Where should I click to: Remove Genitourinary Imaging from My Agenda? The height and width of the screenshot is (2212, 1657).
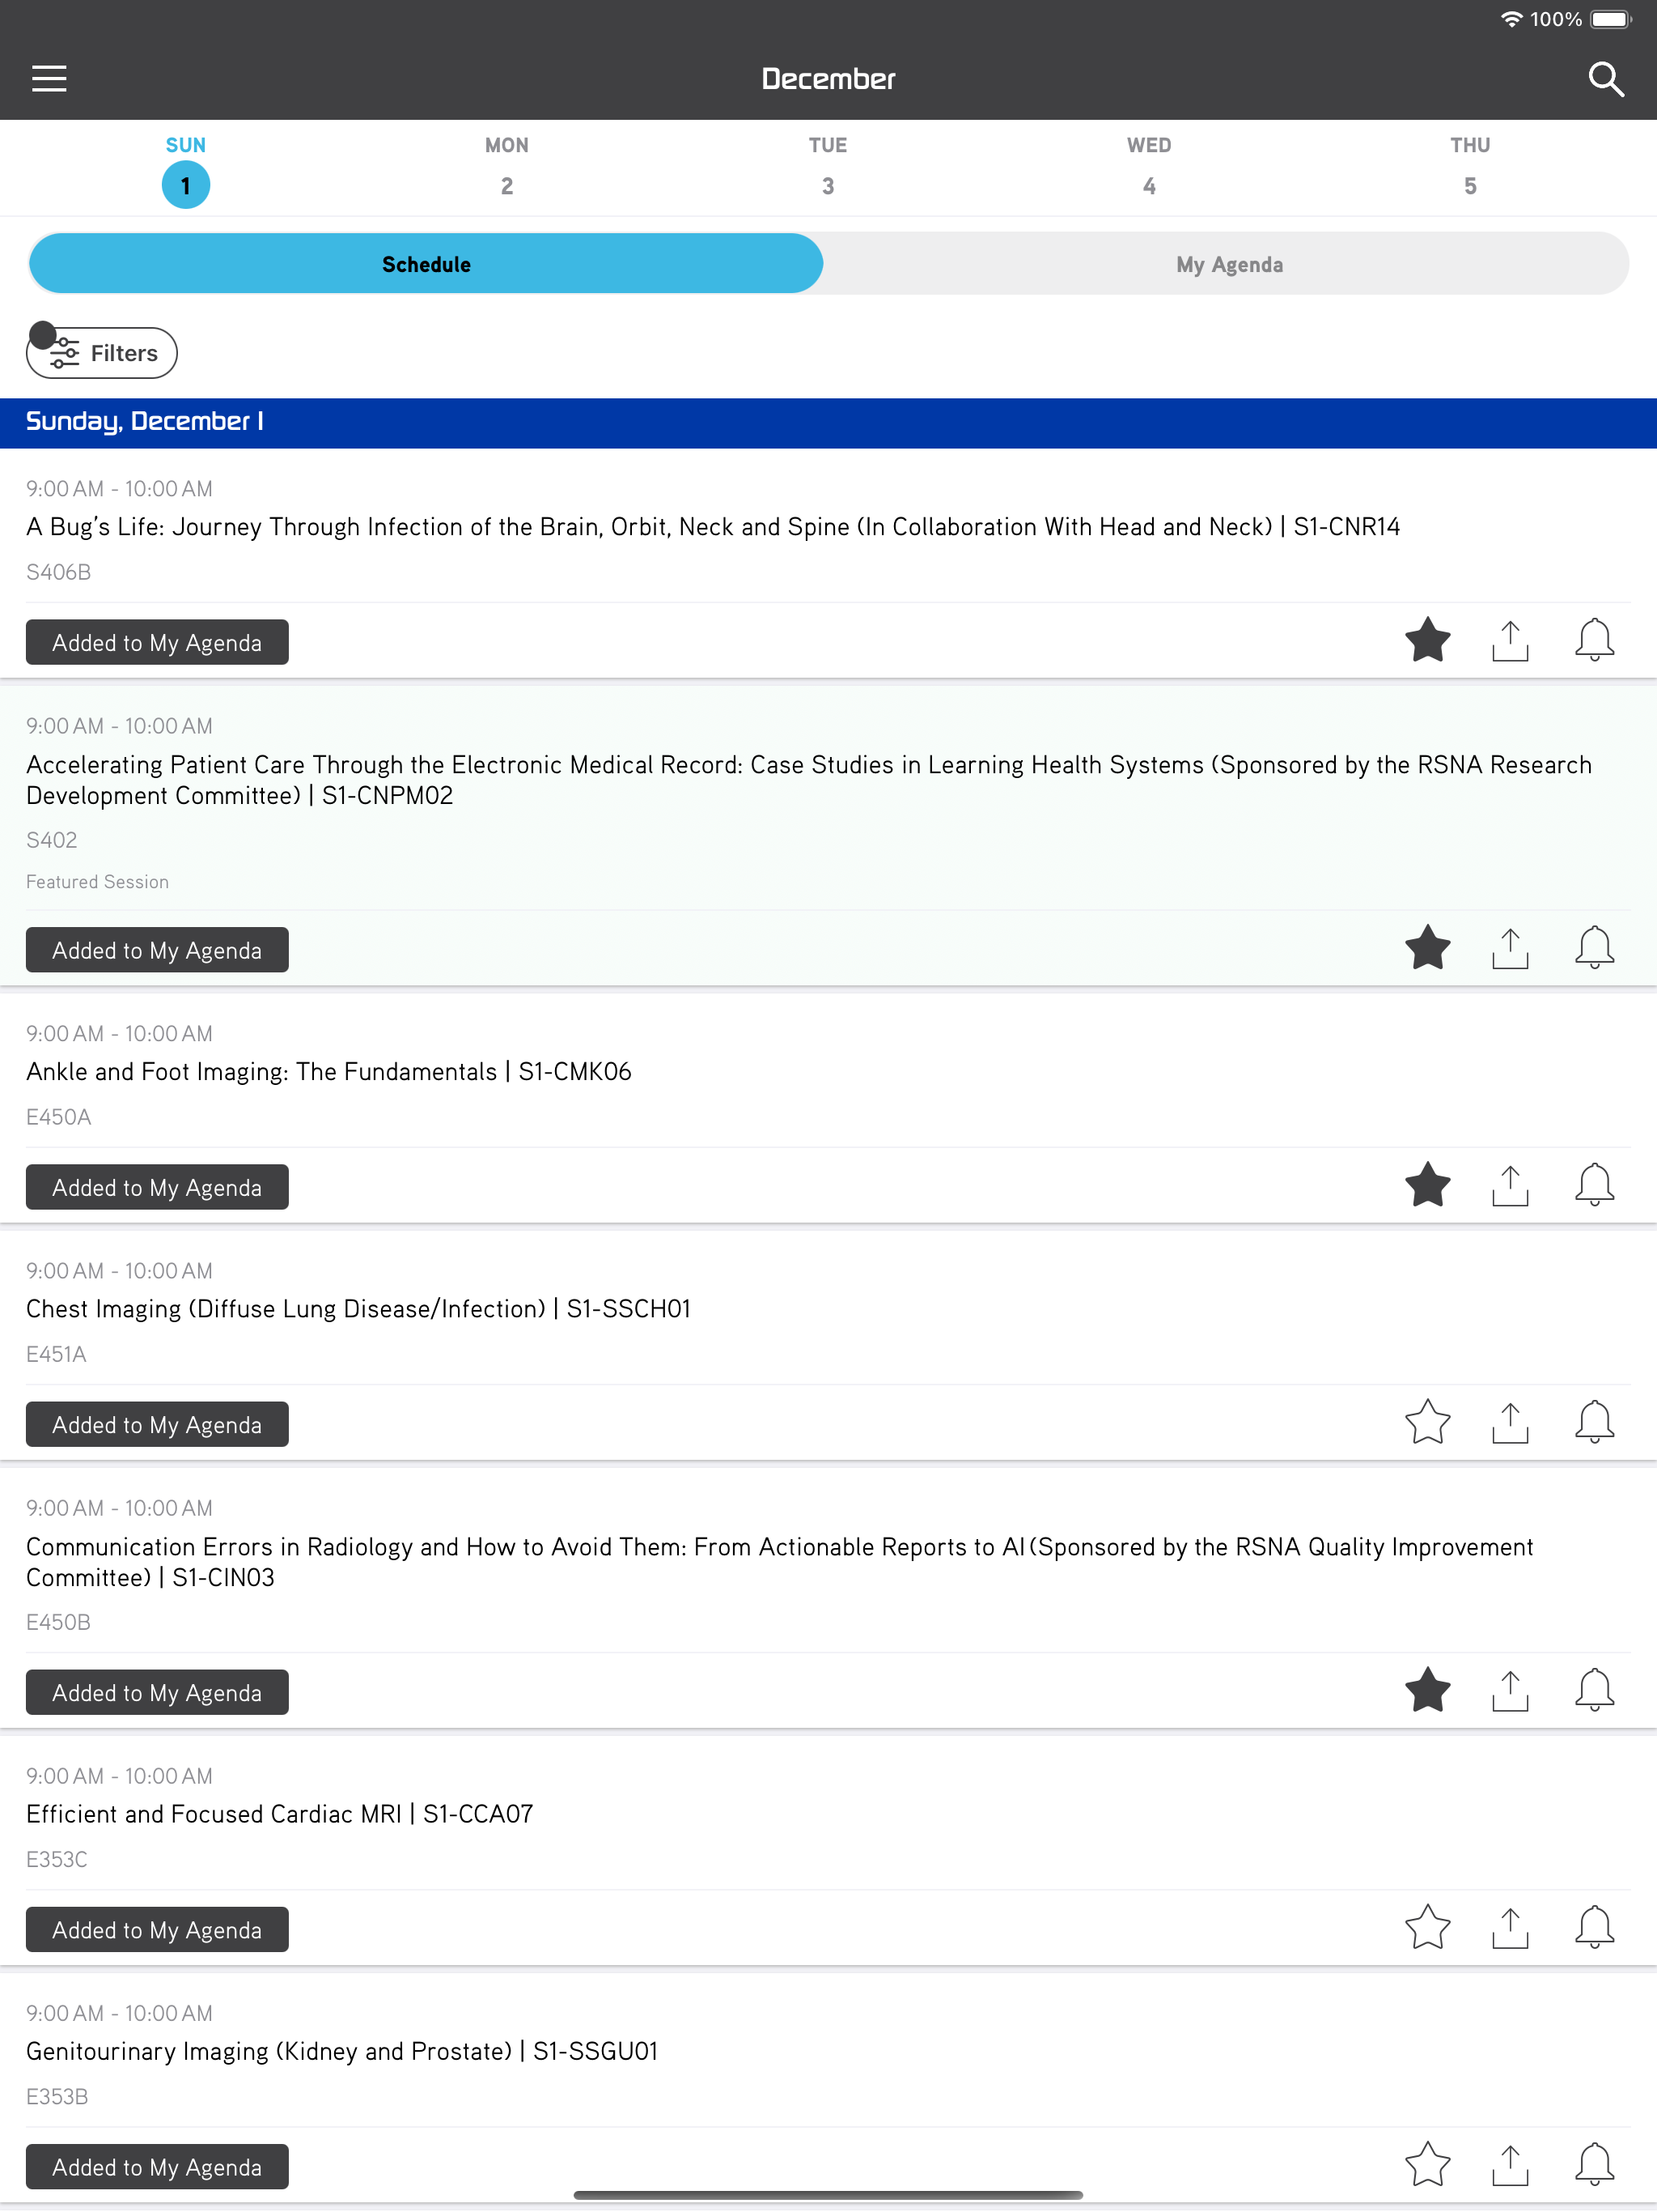(x=157, y=2166)
